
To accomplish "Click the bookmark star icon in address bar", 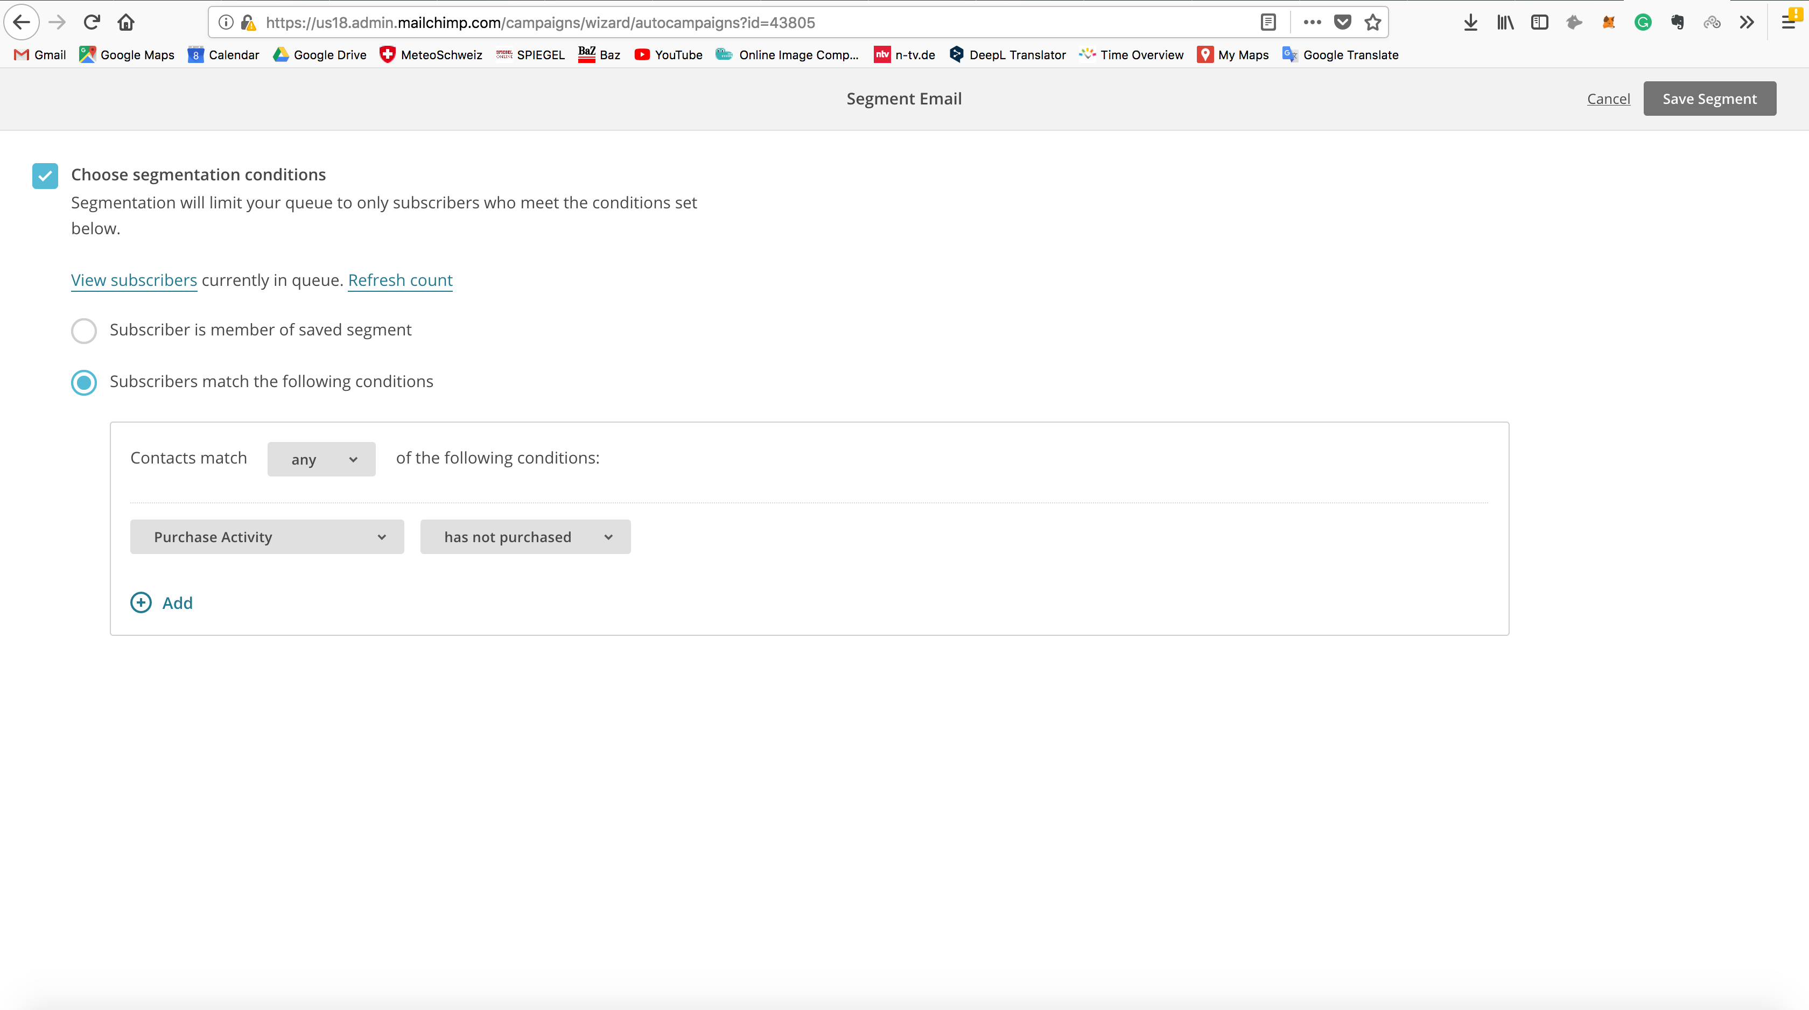I will [x=1372, y=23].
